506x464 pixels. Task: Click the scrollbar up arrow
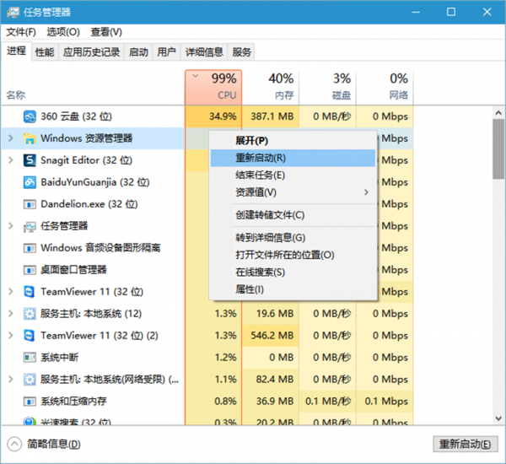(498, 113)
